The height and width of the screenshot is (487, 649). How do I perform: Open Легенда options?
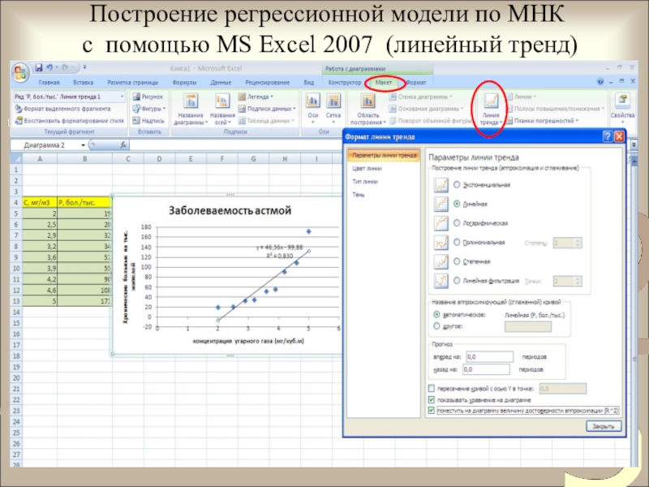click(x=256, y=97)
